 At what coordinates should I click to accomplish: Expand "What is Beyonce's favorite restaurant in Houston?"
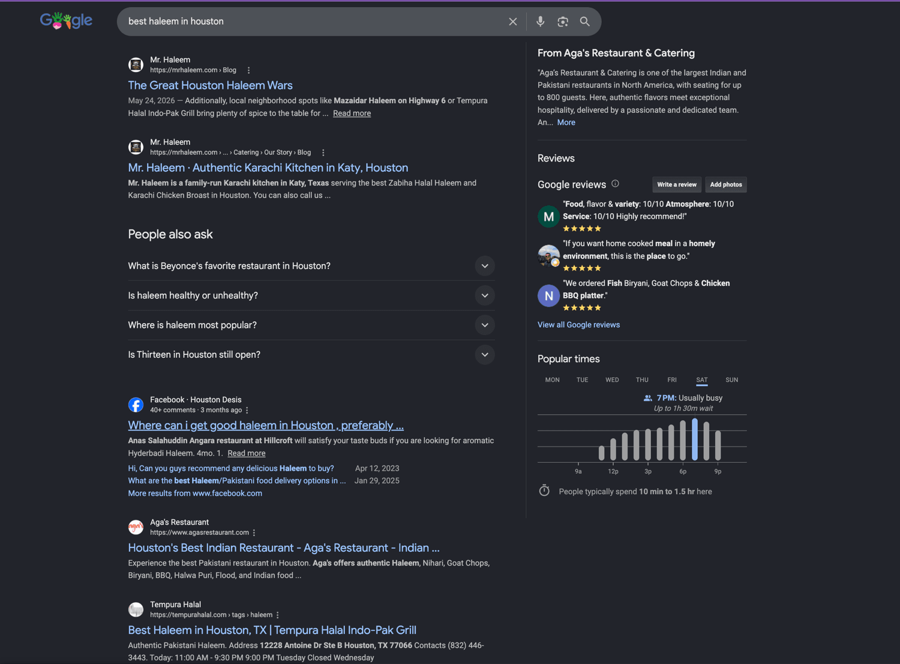coord(311,266)
